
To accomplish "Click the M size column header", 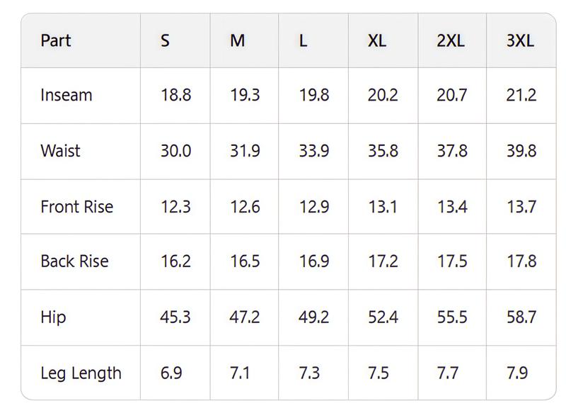I will [238, 40].
